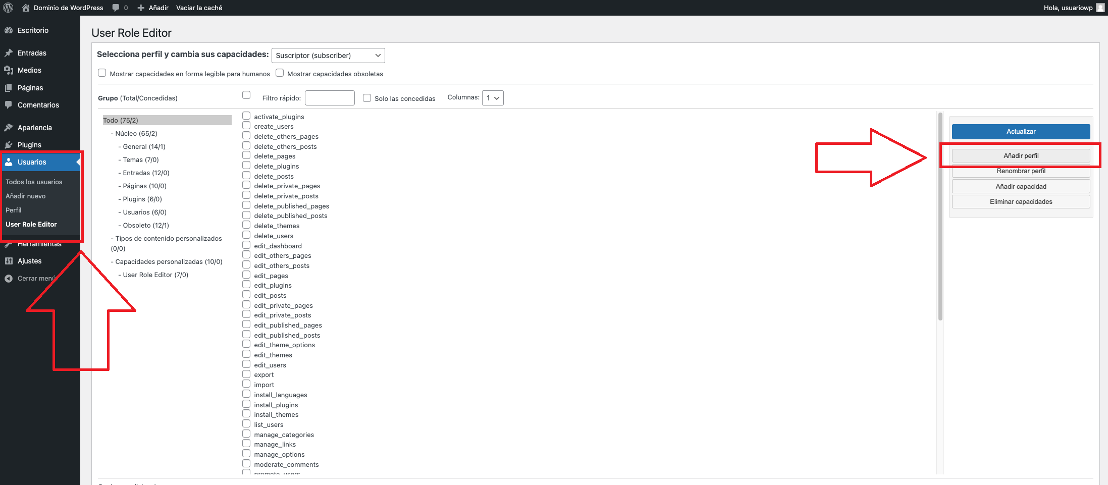This screenshot has width=1108, height=485.
Task: Click the Escritorio dashboard icon
Action: point(9,30)
